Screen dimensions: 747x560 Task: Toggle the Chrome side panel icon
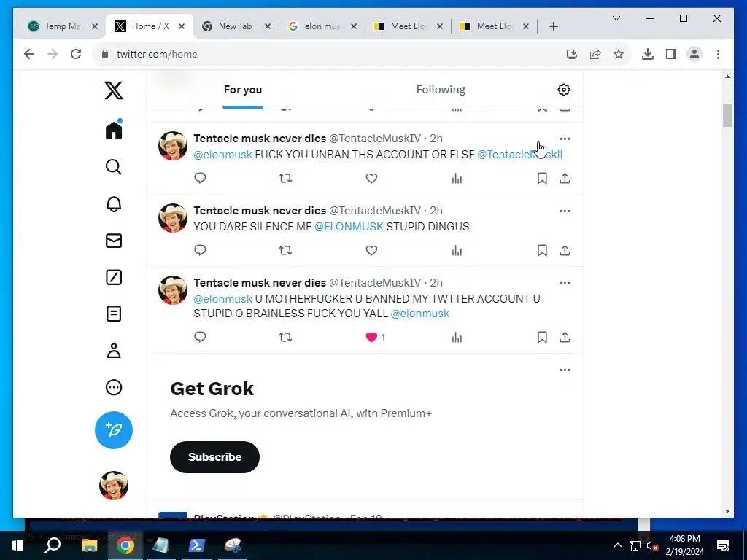click(671, 54)
